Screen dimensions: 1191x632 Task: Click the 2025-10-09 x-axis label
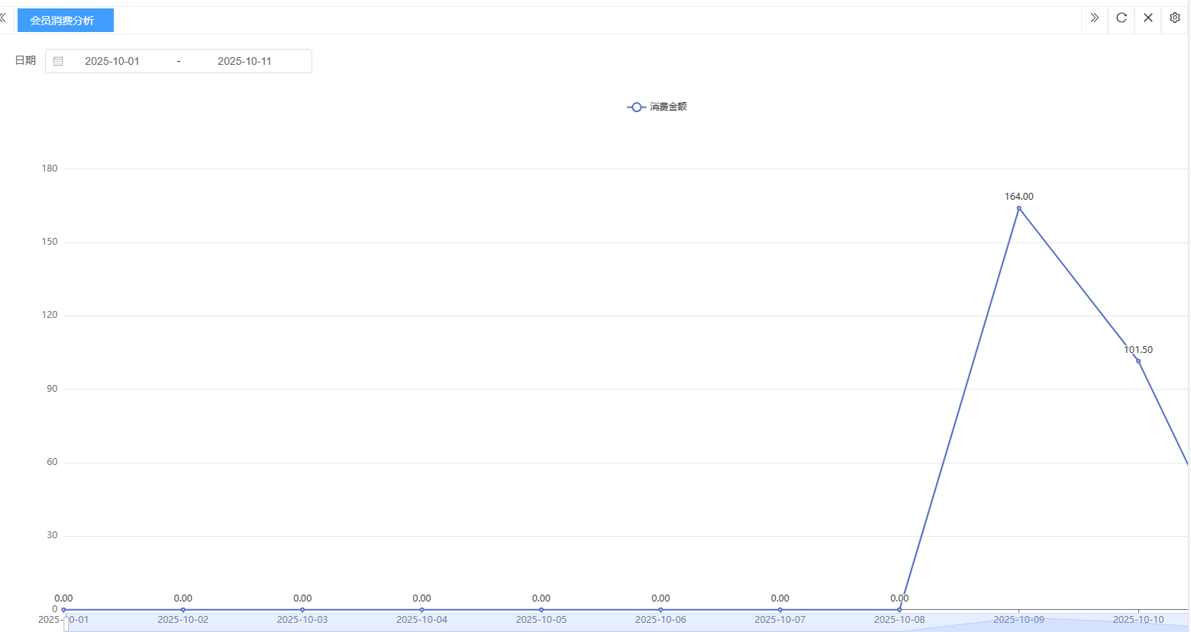click(1018, 620)
